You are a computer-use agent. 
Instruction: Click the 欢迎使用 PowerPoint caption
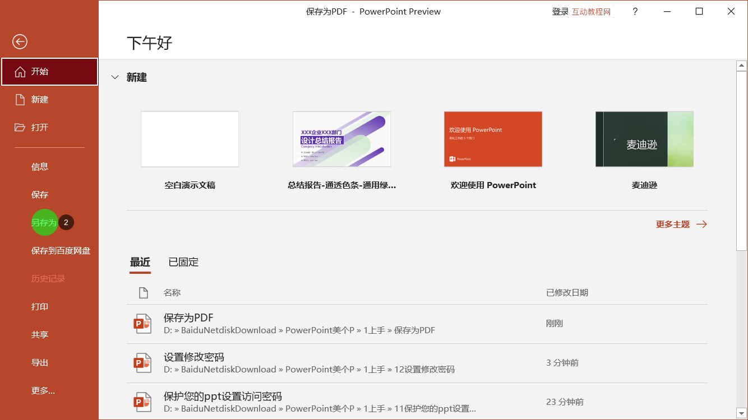click(x=493, y=185)
